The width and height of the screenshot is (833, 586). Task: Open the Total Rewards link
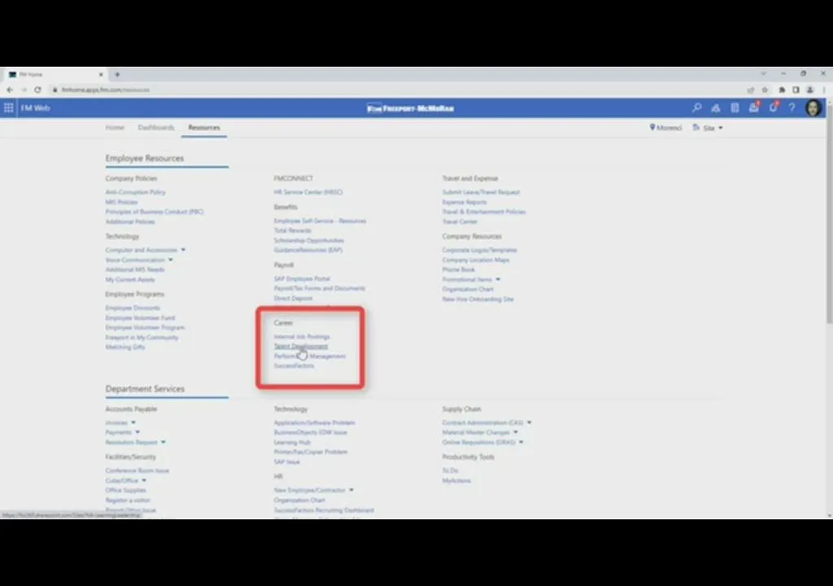click(x=292, y=231)
